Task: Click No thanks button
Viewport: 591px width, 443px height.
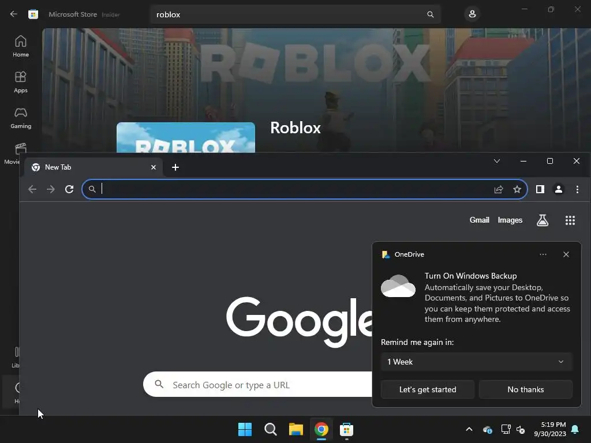Action: click(x=525, y=389)
